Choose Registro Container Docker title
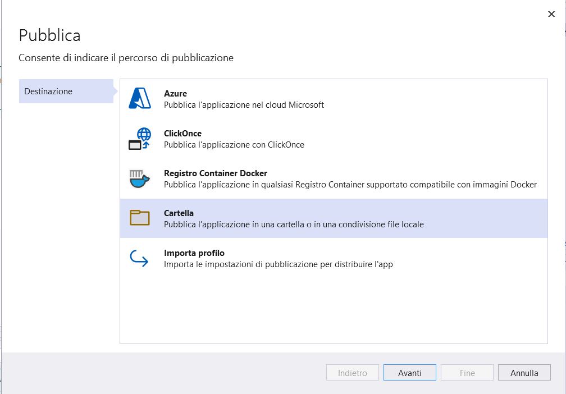 [x=216, y=173]
